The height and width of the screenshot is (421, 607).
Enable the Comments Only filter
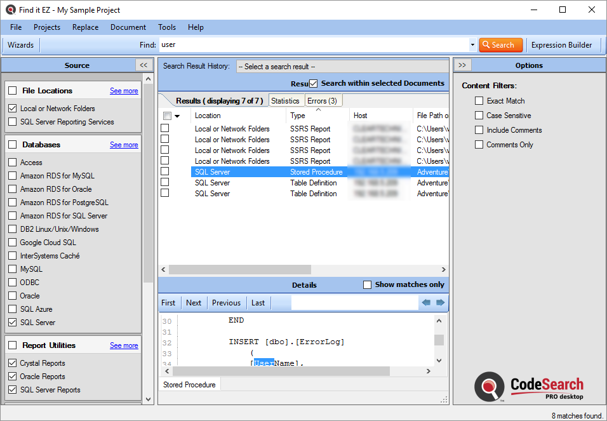point(479,145)
